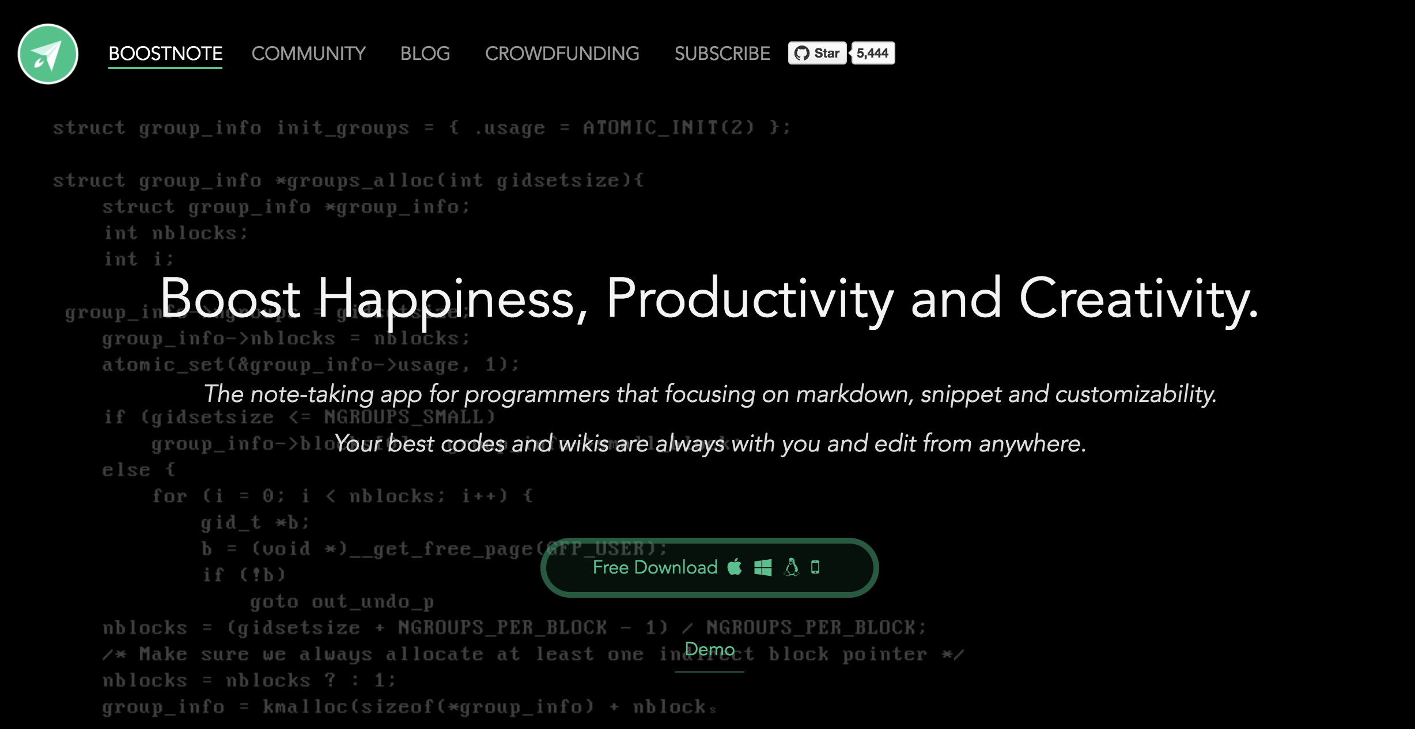Image resolution: width=1415 pixels, height=729 pixels.
Task: Click the note-taking app tagline sentence
Action: [x=710, y=394]
